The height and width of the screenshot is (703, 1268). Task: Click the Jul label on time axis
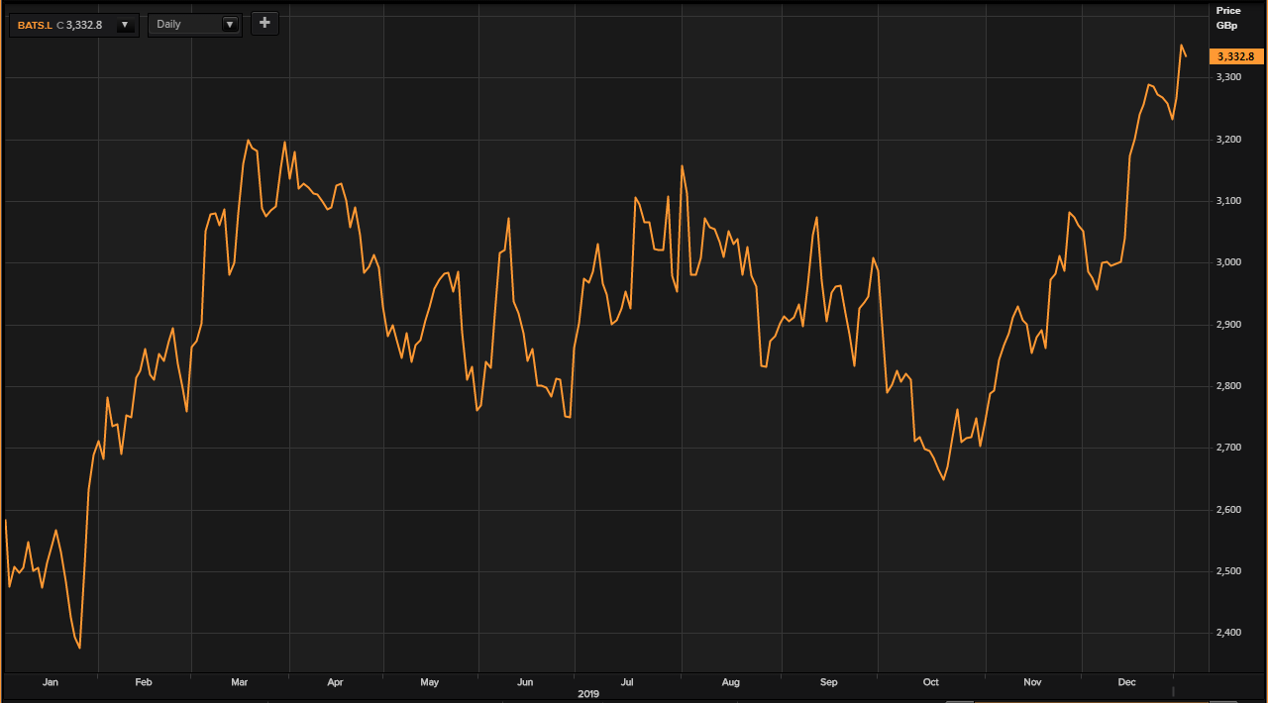click(x=627, y=682)
